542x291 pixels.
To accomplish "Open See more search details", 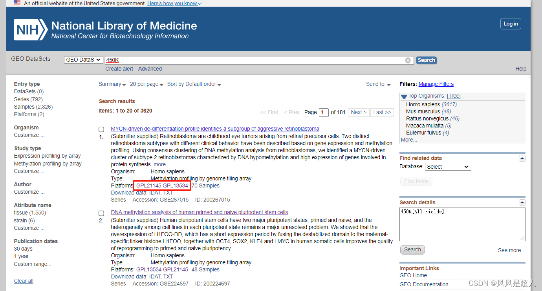I will pyautogui.click(x=511, y=250).
